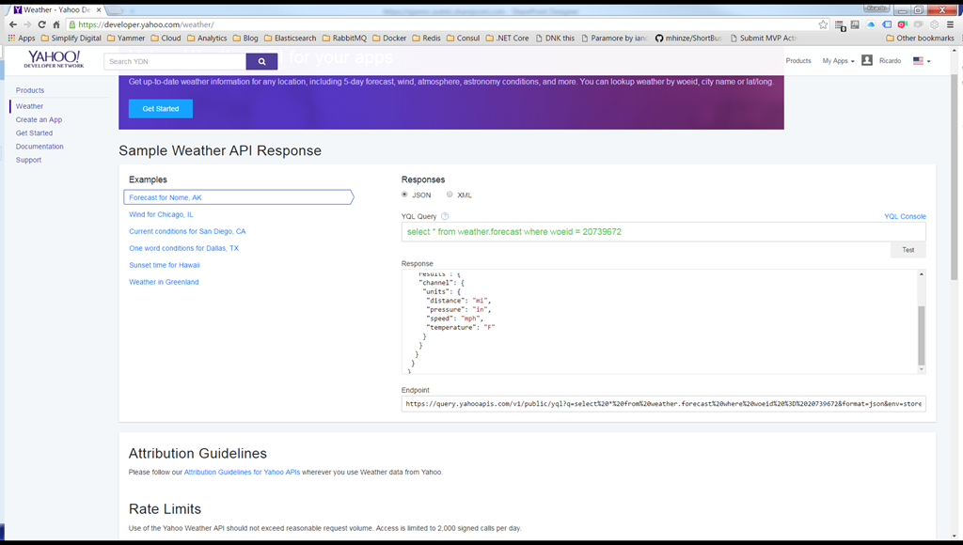
Task: Open the RabbitMQ bookmark folder
Action: tap(344, 38)
